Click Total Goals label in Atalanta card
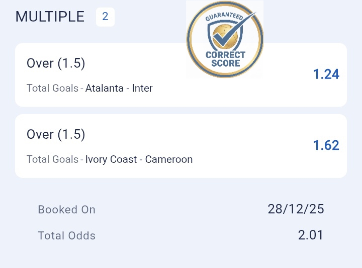Screen dimensions: 362x268 click(52, 89)
